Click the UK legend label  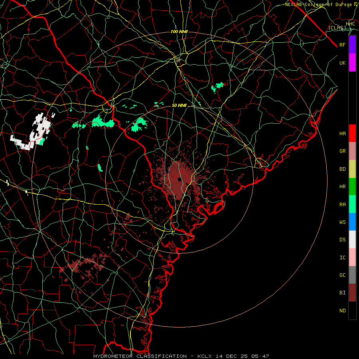pyautogui.click(x=342, y=63)
